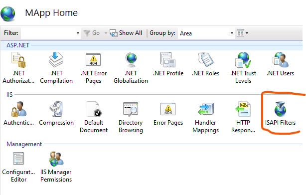
Task: Click the 'Filter:' label
Action: (x=11, y=33)
